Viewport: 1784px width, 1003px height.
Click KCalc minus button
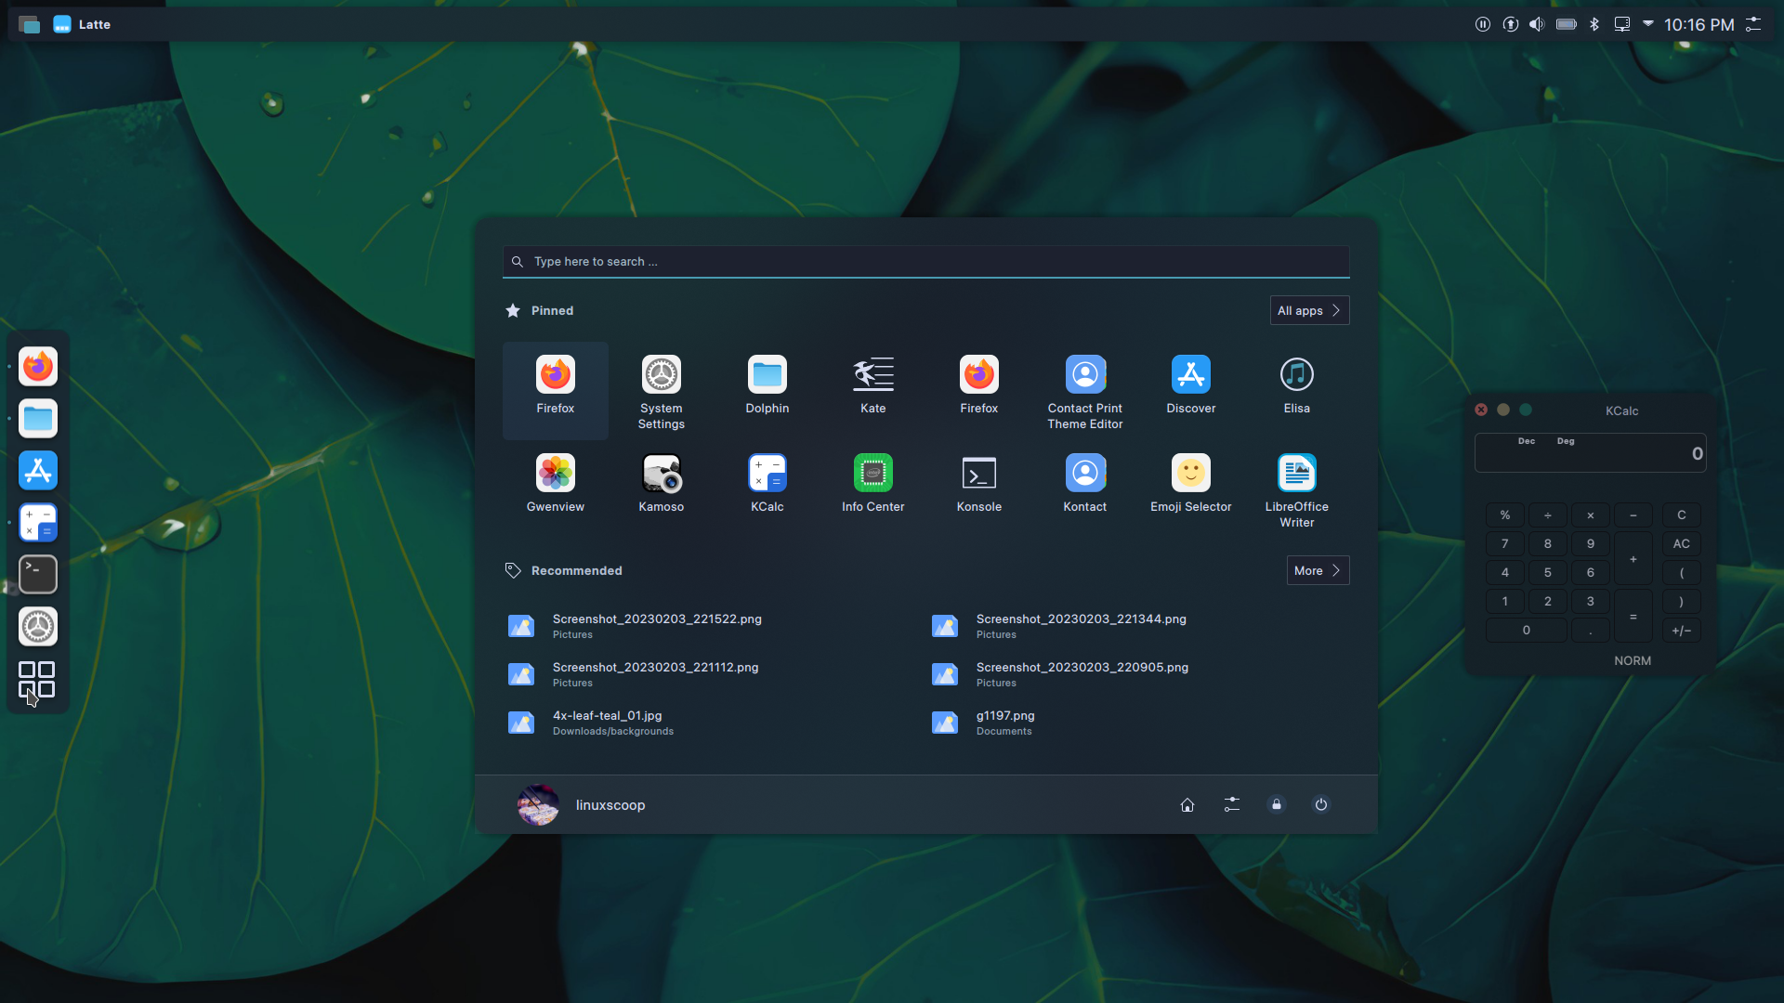point(1633,515)
